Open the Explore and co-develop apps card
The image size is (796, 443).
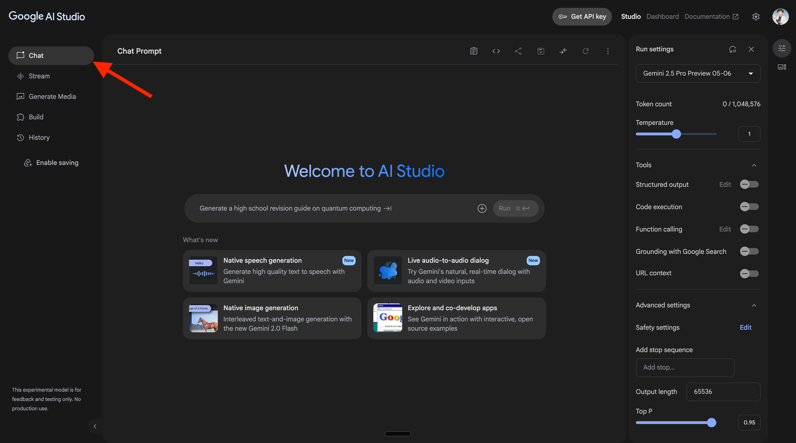457,318
